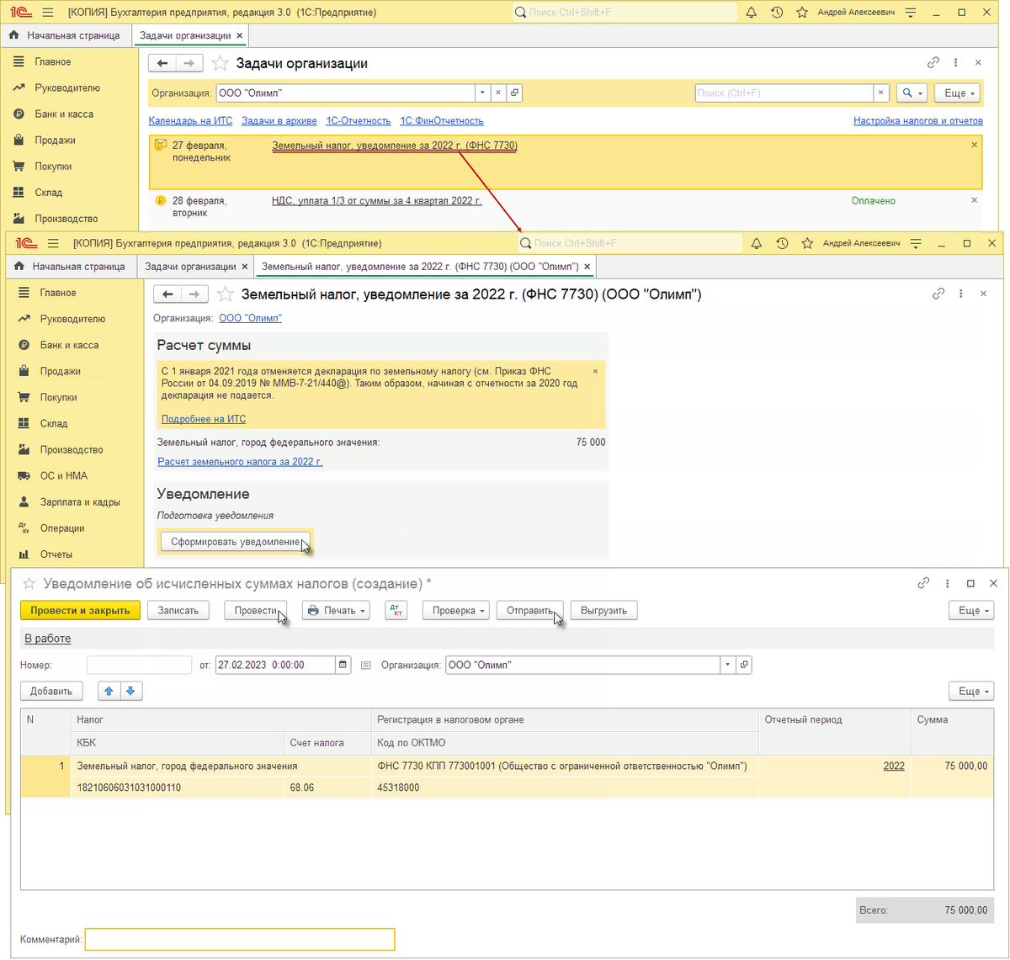The height and width of the screenshot is (960, 1010).
Task: Click Провести и закрыть button
Action: click(80, 610)
